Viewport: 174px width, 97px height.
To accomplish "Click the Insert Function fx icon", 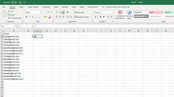I will [x=33, y=26].
